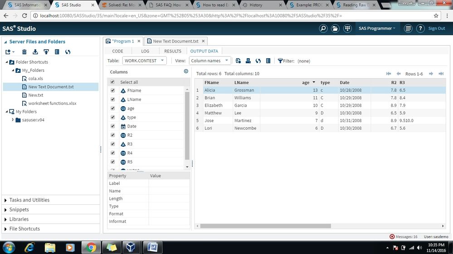This screenshot has height=254, width=453.
Task: Uncheck the R3 column checkbox
Action: tap(112, 144)
